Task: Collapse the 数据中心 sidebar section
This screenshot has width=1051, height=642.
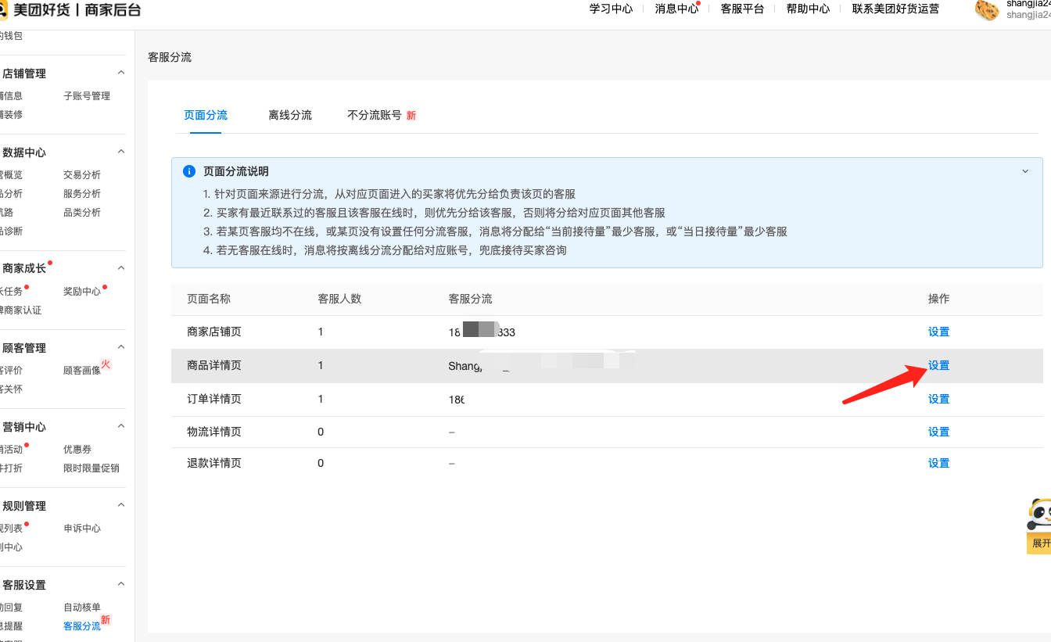Action: pos(121,152)
